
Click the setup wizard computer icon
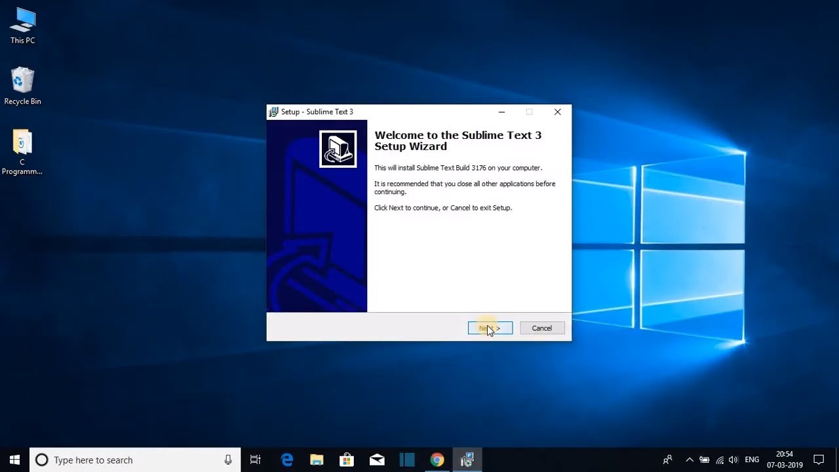point(338,149)
